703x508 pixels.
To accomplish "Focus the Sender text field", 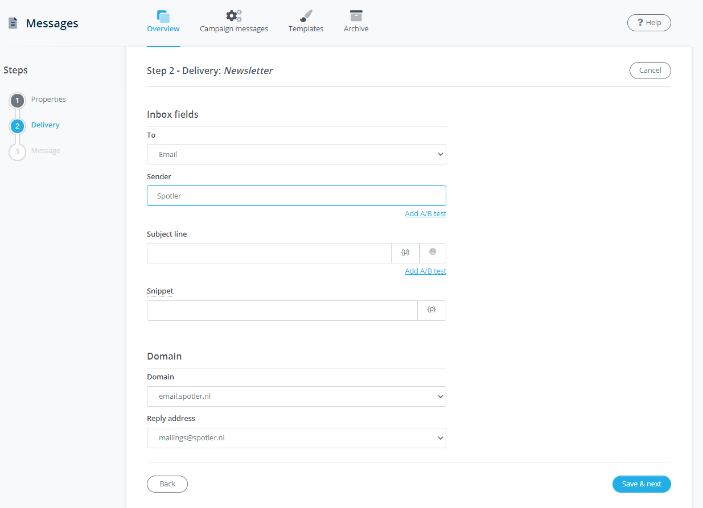I will 296,196.
